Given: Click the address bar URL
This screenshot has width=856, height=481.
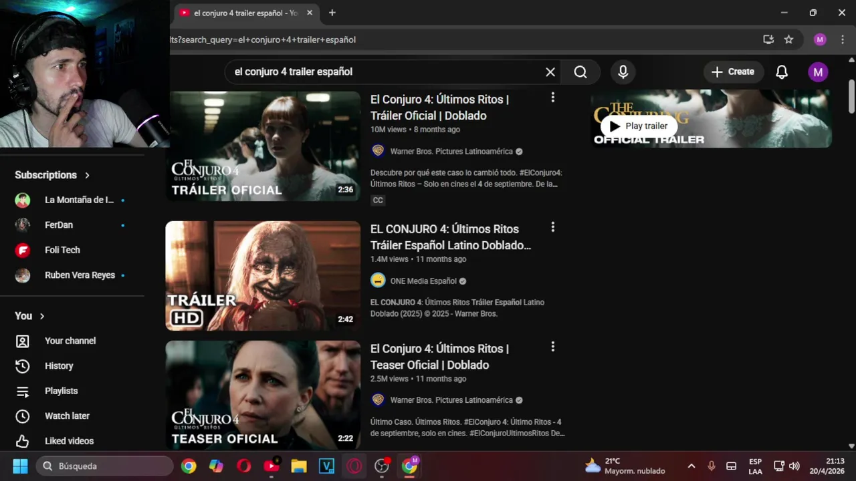Looking at the screenshot, I should 263,39.
